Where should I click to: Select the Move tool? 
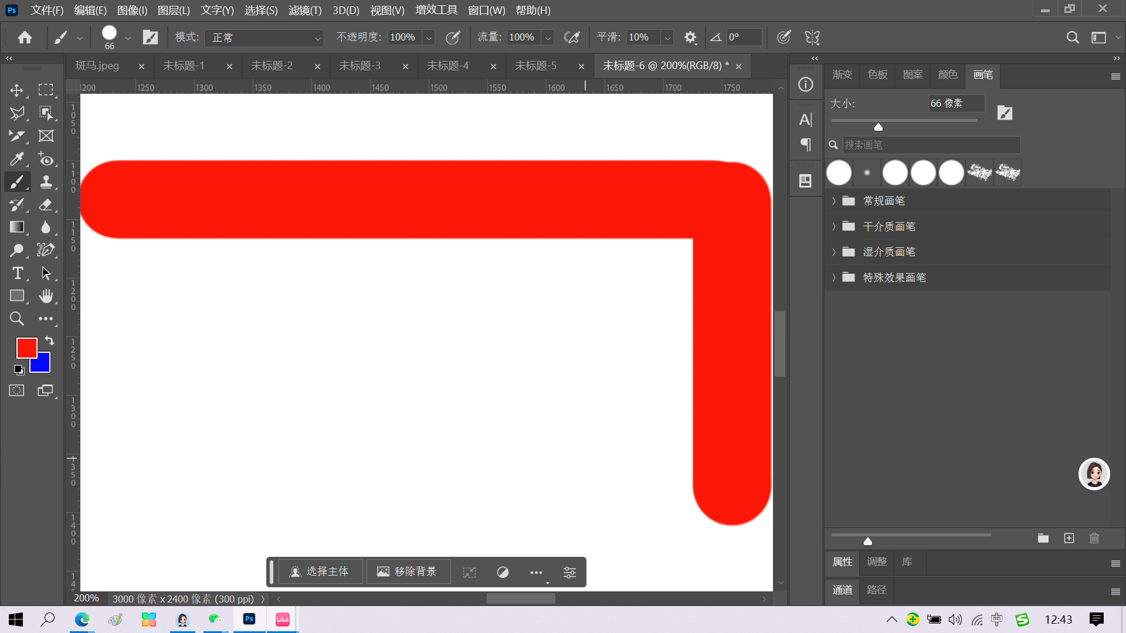coord(16,90)
